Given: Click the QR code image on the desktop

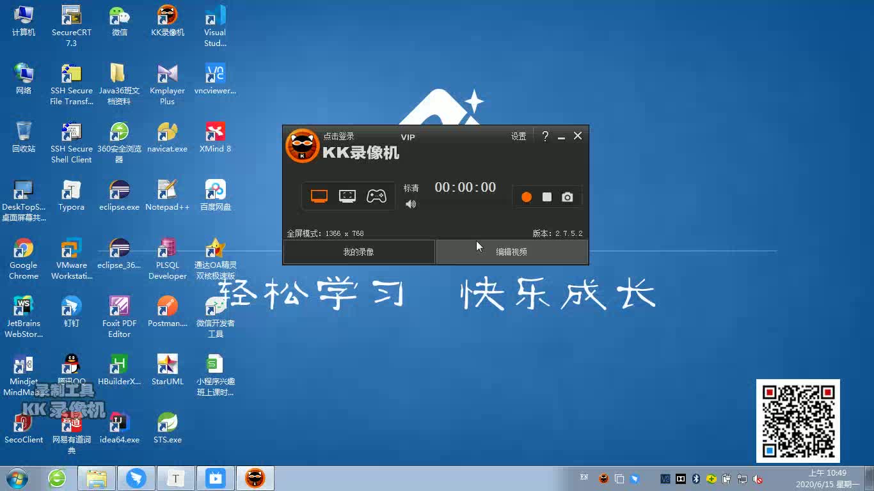Looking at the screenshot, I should (798, 421).
